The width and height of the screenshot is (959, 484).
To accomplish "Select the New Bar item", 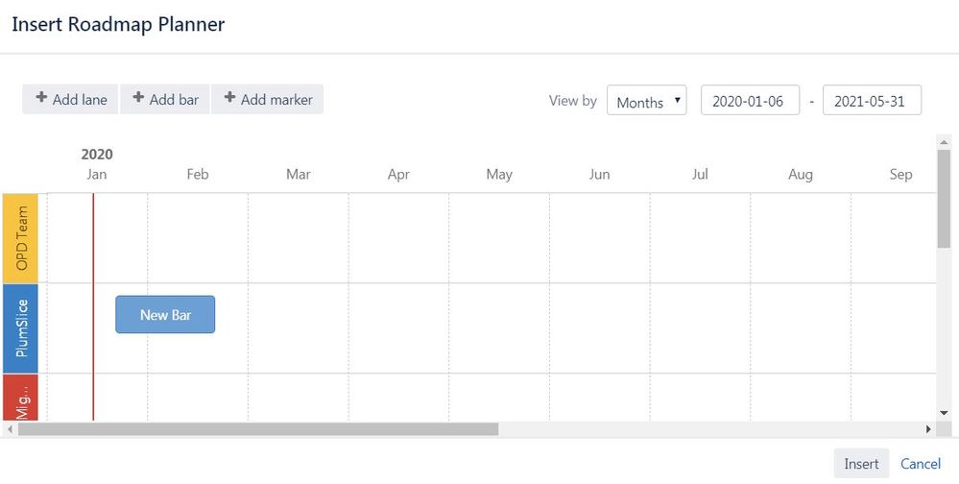I will click(x=165, y=315).
